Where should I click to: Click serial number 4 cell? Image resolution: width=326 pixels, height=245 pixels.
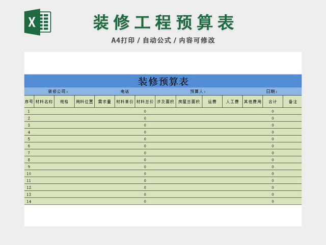point(29,132)
